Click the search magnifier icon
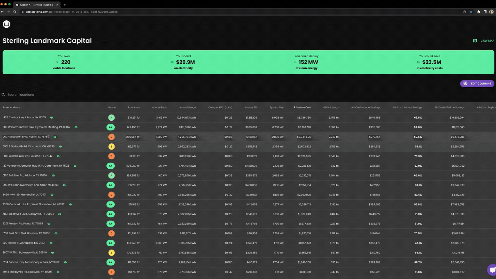 [3, 95]
